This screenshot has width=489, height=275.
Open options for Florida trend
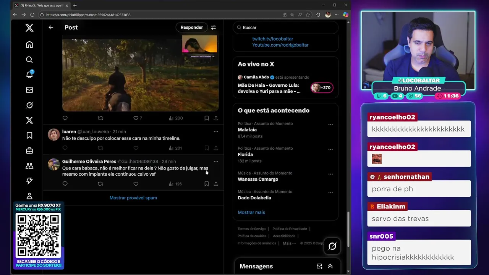pyautogui.click(x=330, y=149)
